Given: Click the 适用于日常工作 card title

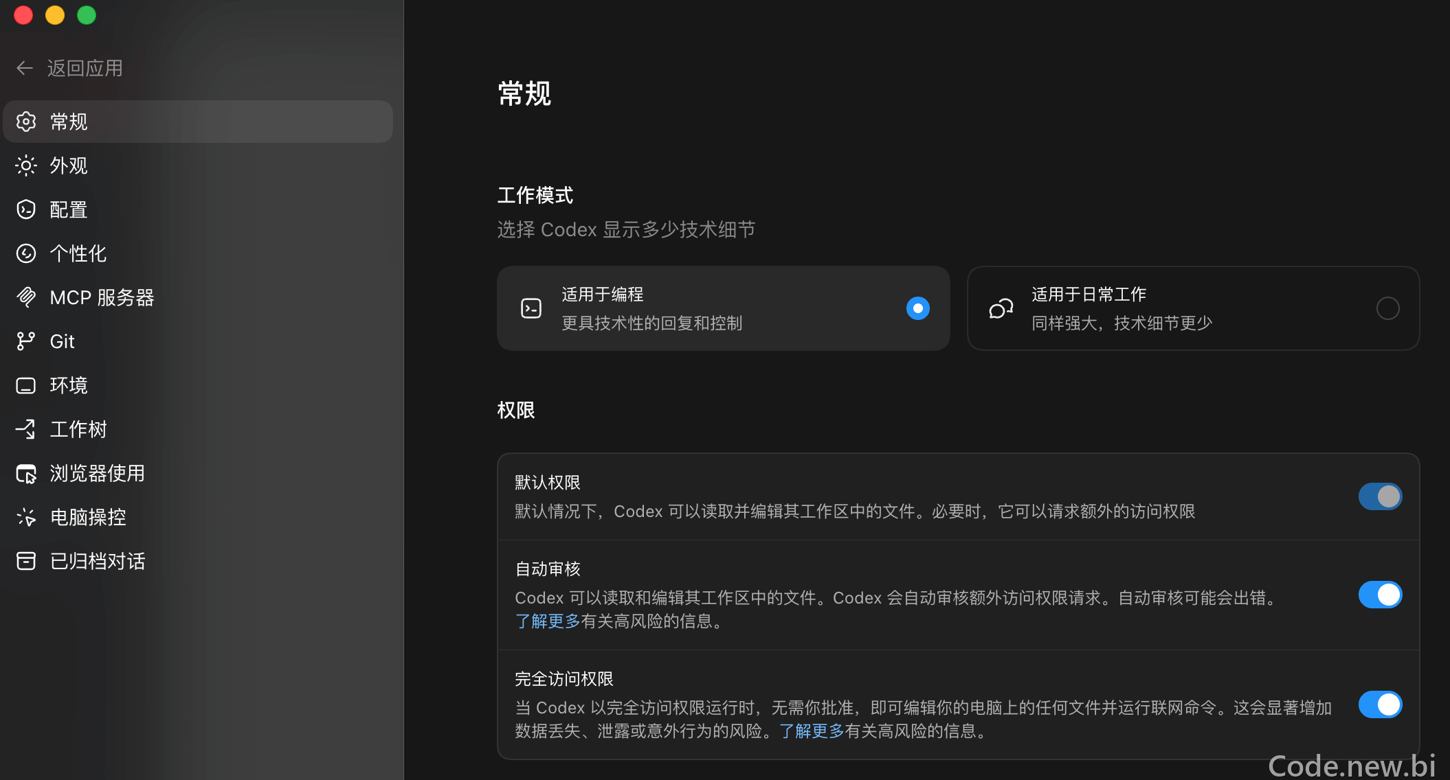Looking at the screenshot, I should tap(1089, 295).
